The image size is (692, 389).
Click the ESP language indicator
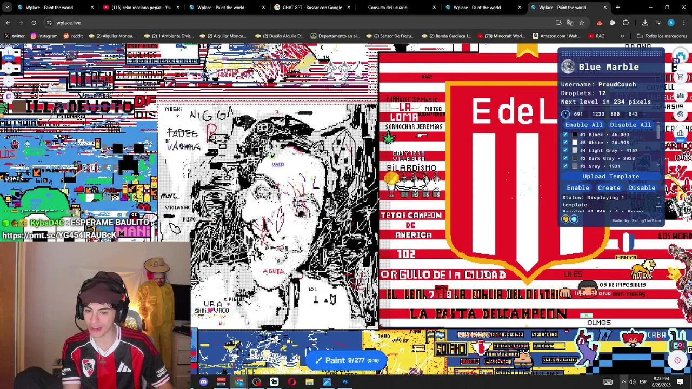[643, 382]
